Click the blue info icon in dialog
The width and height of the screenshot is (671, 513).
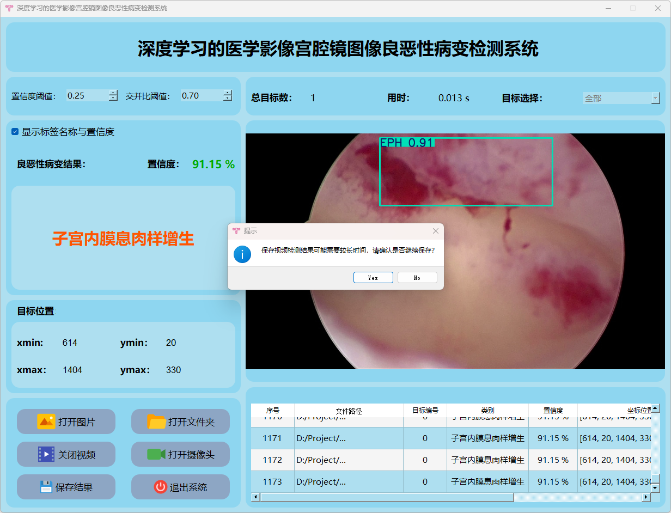coord(242,254)
